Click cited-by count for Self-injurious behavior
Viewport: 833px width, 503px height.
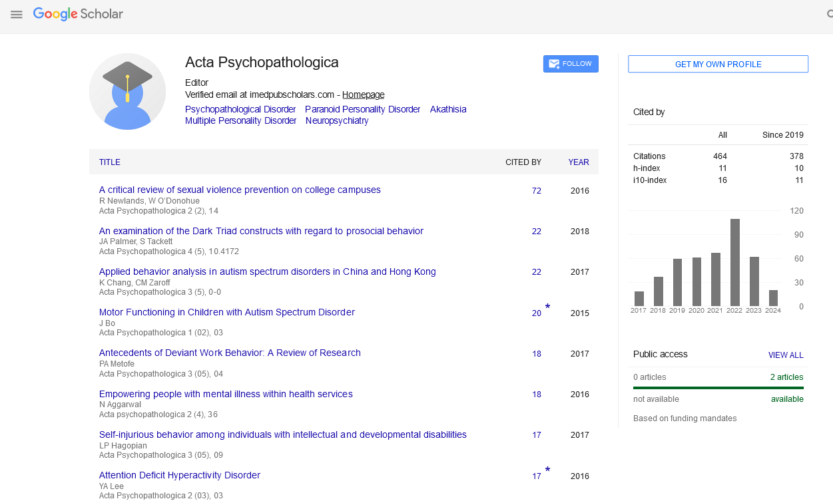(537, 435)
